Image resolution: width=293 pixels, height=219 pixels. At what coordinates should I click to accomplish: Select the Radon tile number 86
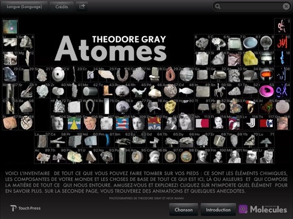[x=282, y=106]
